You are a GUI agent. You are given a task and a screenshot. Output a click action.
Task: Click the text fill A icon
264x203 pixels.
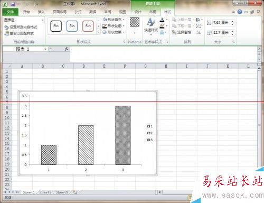(162, 20)
